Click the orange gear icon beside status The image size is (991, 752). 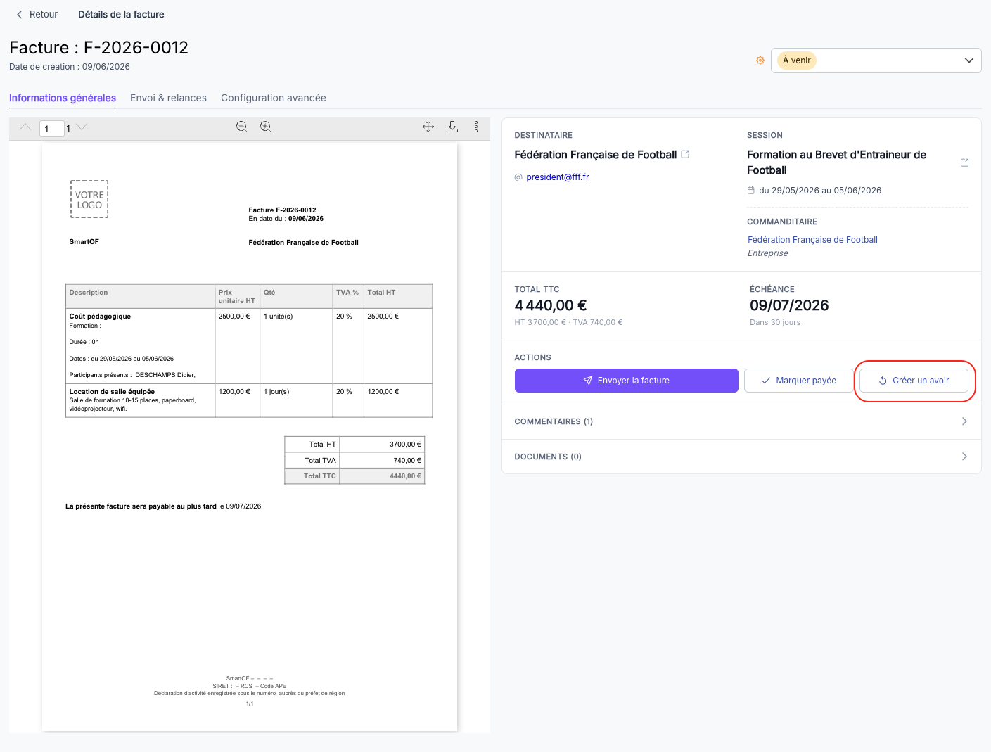[x=760, y=60]
